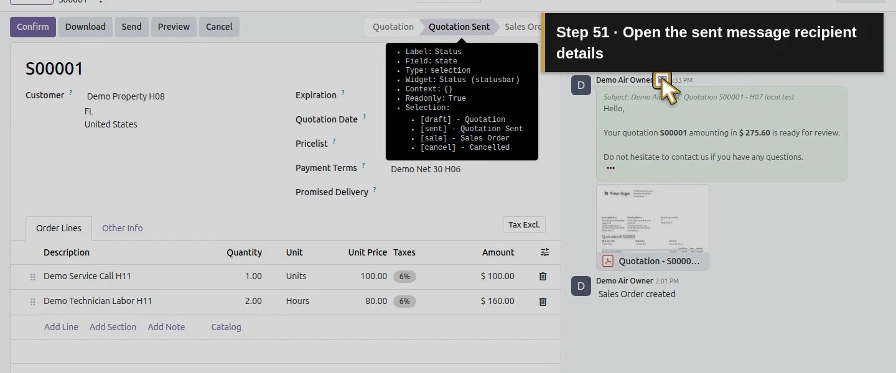Image resolution: width=896 pixels, height=373 pixels.
Task: Delete the Demo Service Call H11 line
Action: [x=543, y=277]
